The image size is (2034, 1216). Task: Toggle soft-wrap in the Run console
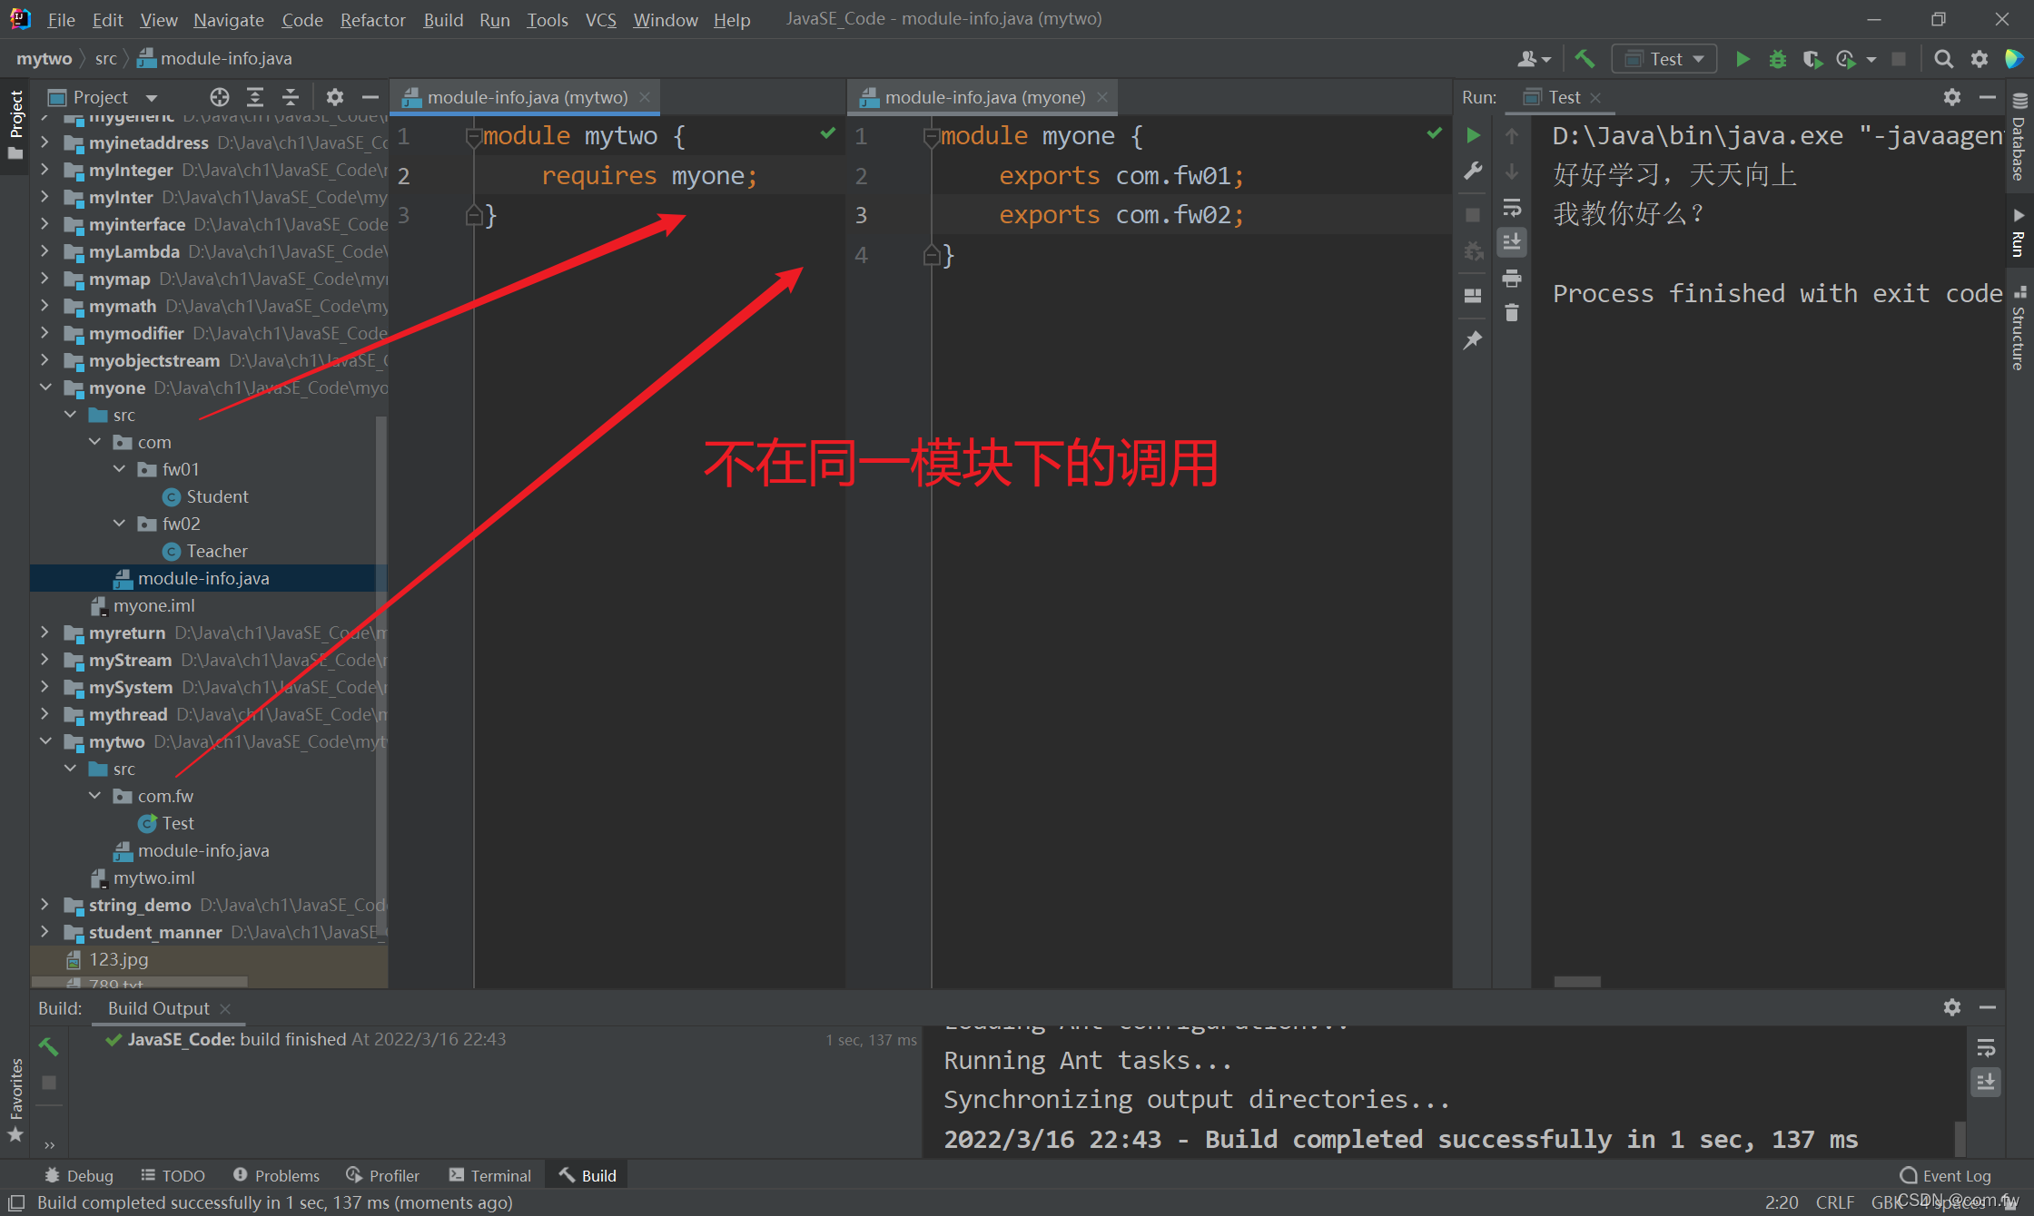tap(1512, 208)
